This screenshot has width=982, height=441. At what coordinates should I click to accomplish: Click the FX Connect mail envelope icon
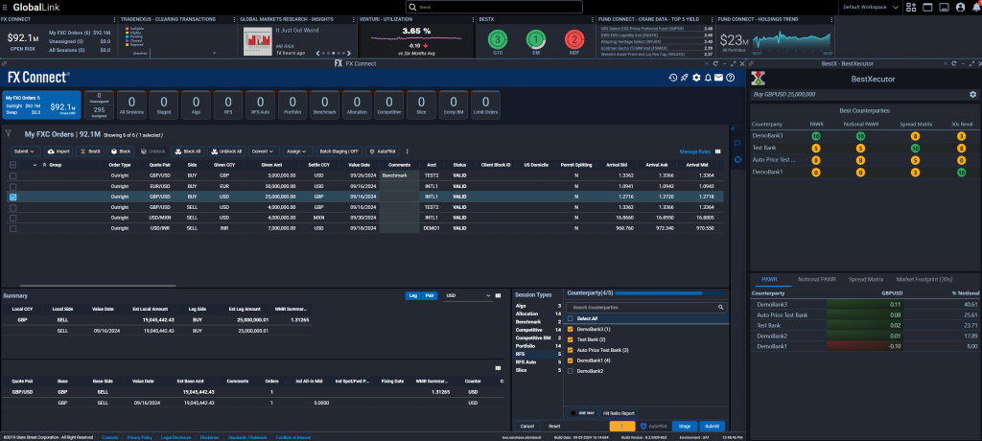720,77
